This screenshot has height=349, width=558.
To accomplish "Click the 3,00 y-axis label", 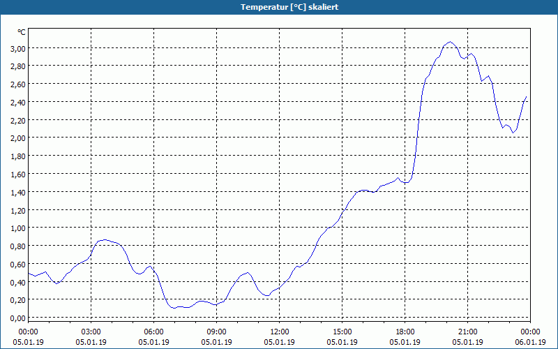I will (x=18, y=49).
